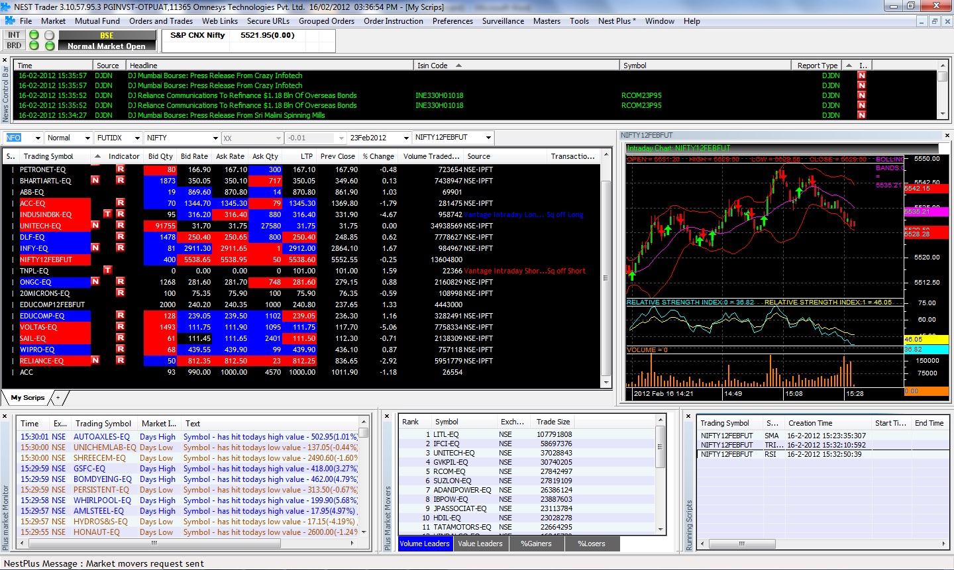This screenshot has width=954, height=570.
Task: Close the NIFTY12FEBFUT chart panel
Action: coord(947,135)
